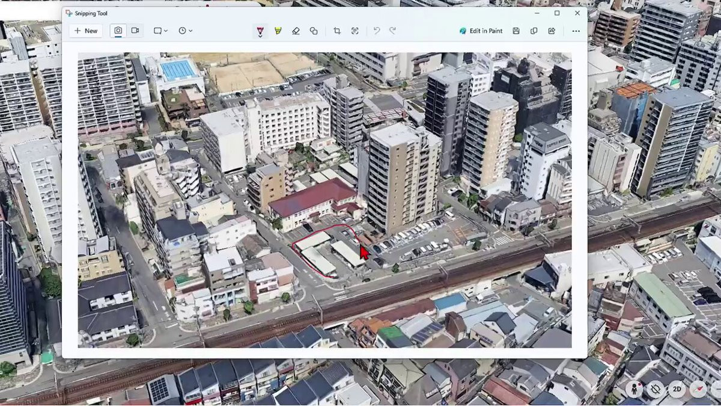Redo the undone annotation
721x406 pixels.
392,31
